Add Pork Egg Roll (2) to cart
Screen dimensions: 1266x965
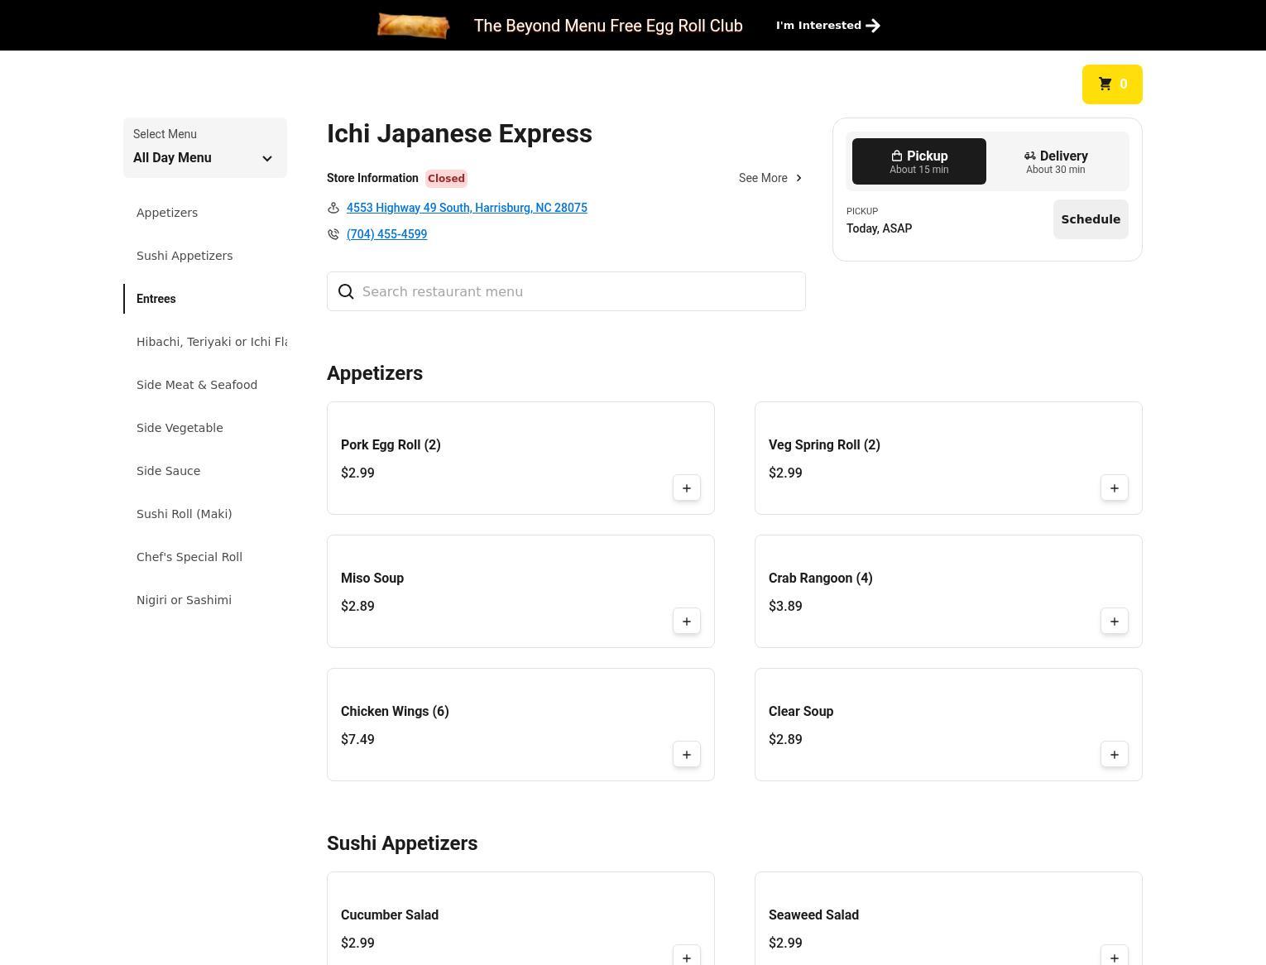[x=686, y=488]
